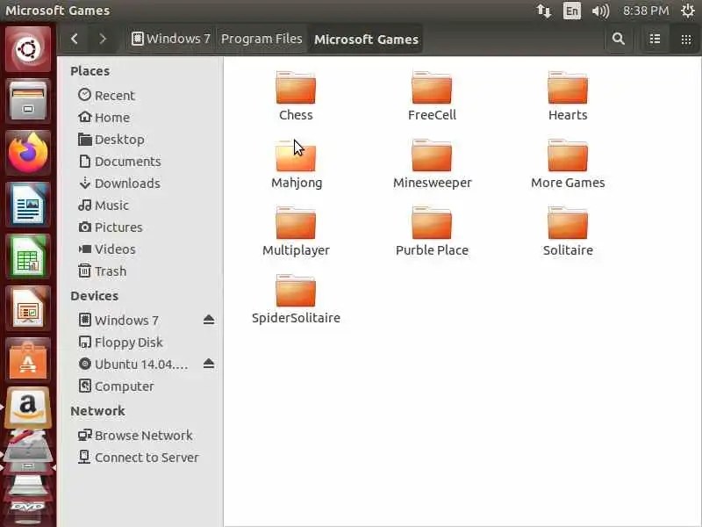
Task: Open Ubuntu Dash from launcher
Action: [x=28, y=49]
